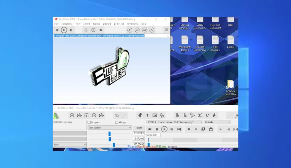The height and width of the screenshot is (168, 291).
Task: Click the L-with-loop layer icon
Action: tap(192, 115)
